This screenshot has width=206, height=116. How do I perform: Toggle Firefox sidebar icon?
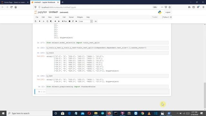point(194,7)
